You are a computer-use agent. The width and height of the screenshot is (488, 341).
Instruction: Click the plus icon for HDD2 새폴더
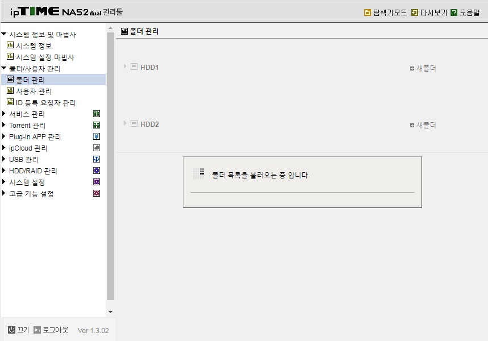coord(412,125)
